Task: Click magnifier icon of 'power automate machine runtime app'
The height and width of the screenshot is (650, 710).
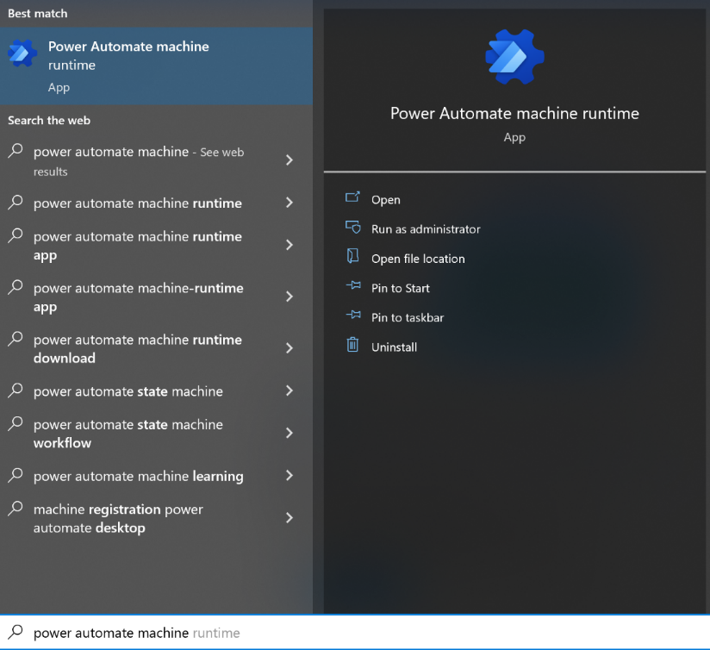Action: pyautogui.click(x=16, y=235)
